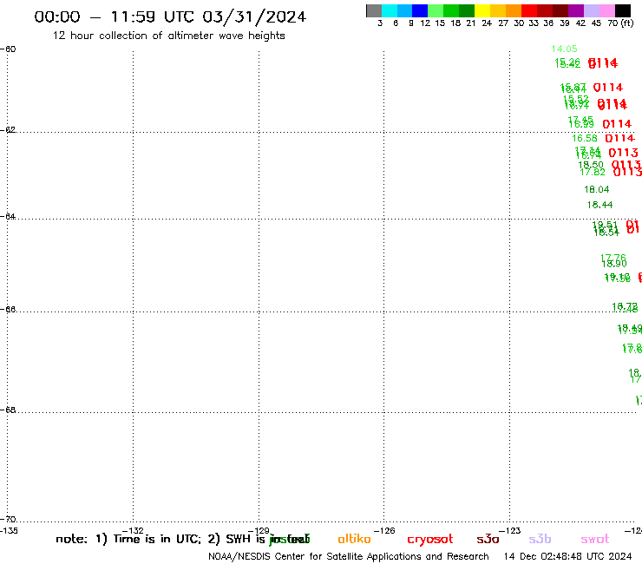Click the '14 Dec 02:48:48 UTC 2024' timestamp
The width and height of the screenshot is (642, 564).
pyautogui.click(x=568, y=557)
